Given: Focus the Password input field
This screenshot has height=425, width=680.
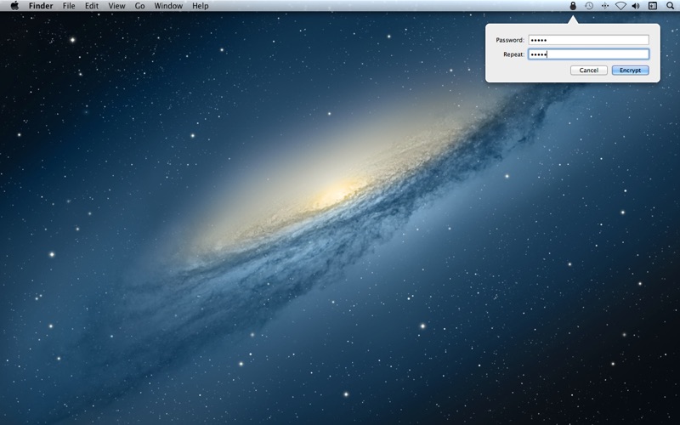Looking at the screenshot, I should coord(588,40).
